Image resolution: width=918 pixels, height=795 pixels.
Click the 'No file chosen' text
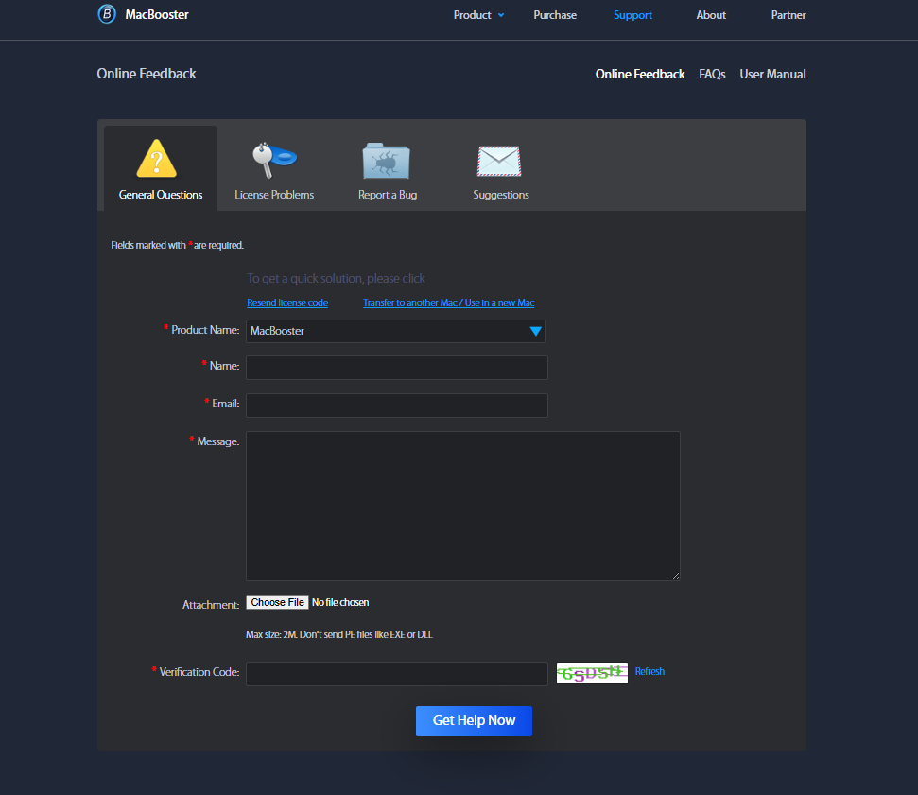[x=340, y=602]
